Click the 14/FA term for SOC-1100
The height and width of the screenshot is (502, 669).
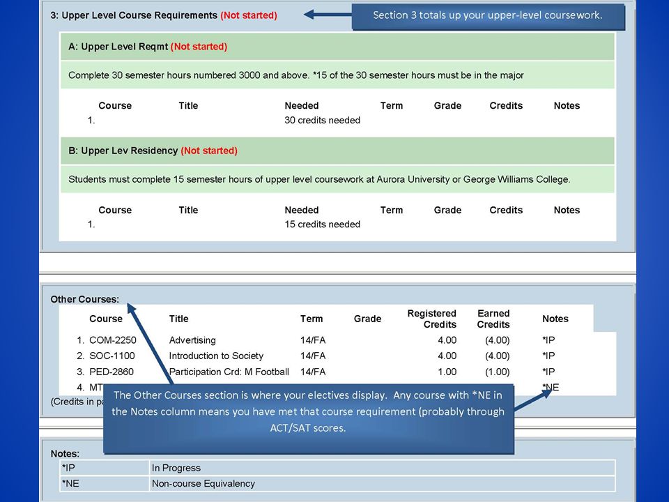click(313, 356)
